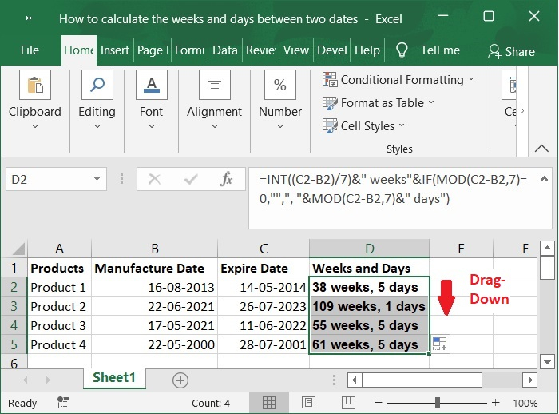
Task: Zoom out with minus icon
Action: [379, 403]
